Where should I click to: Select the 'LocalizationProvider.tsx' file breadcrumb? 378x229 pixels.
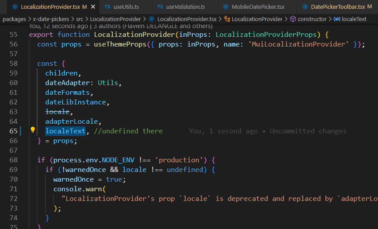point(187,19)
